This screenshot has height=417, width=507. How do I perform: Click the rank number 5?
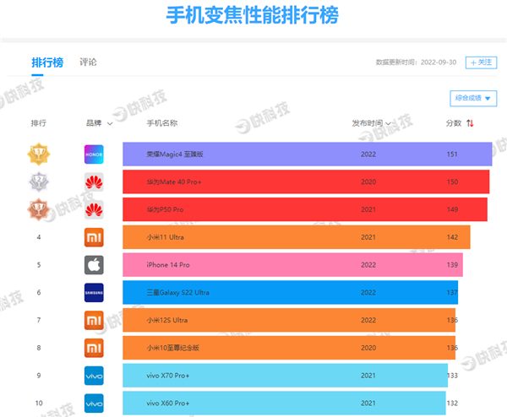coord(39,265)
